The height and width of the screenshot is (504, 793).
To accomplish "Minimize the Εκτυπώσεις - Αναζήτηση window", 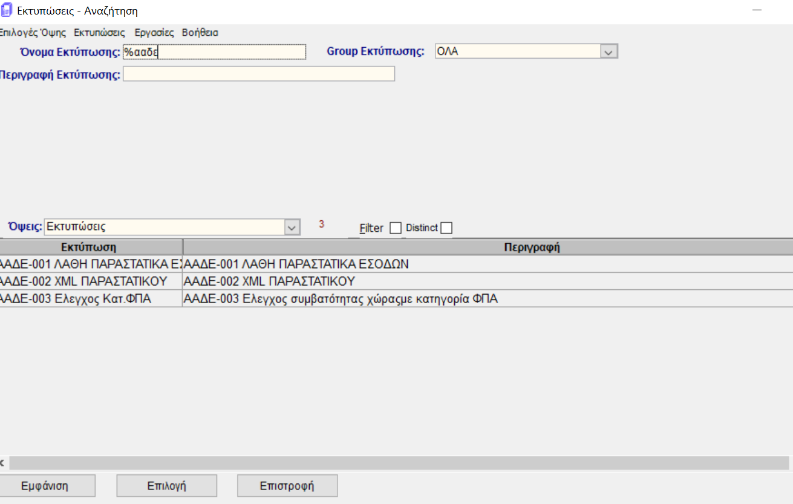I will [757, 10].
